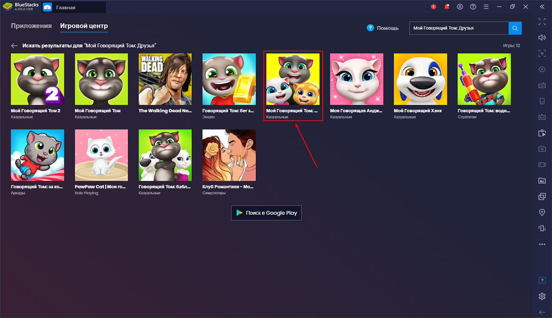Click the Экшен category label
The height and width of the screenshot is (318, 552).
(x=208, y=117)
